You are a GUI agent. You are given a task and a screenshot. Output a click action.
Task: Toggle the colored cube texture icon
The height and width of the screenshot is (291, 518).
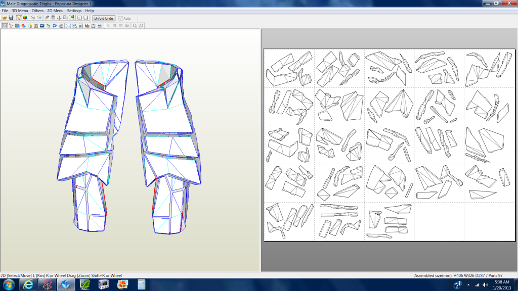(25, 18)
